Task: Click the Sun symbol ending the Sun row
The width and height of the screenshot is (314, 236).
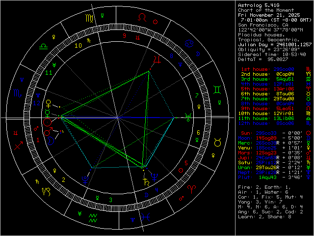Action: [309, 133]
